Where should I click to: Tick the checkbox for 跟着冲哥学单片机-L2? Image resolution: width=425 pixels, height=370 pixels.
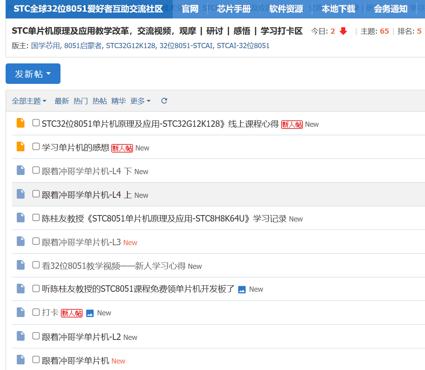coord(36,335)
